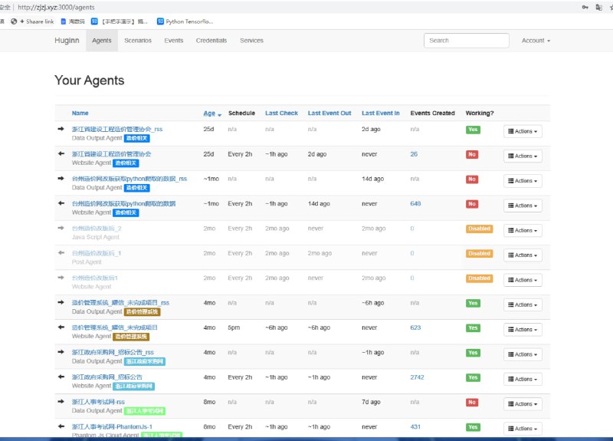Image resolution: width=613 pixels, height=441 pixels.
Task: Expand Actions for 浙江人事考试网-PhantomJs-1 row
Action: click(523, 429)
